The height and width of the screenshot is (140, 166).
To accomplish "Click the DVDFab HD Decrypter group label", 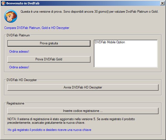I will [x=22, y=80].
